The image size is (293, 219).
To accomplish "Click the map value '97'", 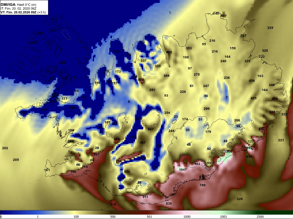I will 190,69.
